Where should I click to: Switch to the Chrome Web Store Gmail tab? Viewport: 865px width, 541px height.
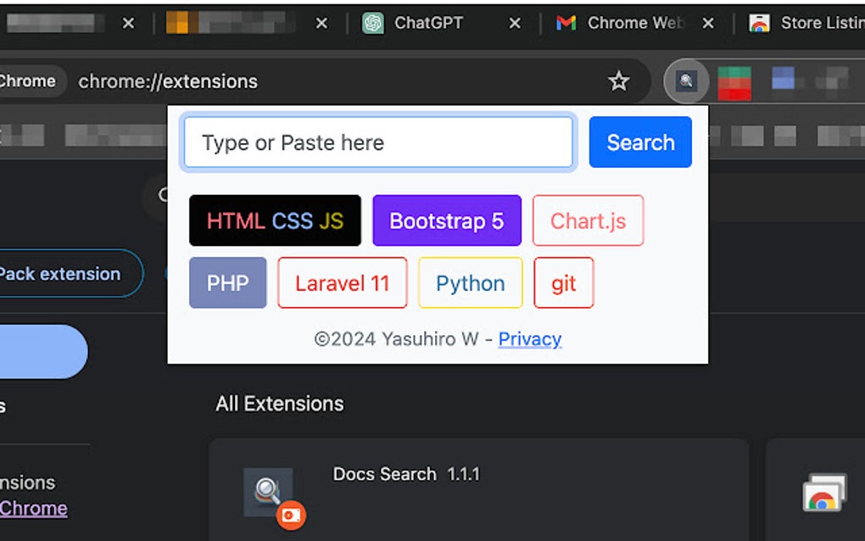point(634,23)
